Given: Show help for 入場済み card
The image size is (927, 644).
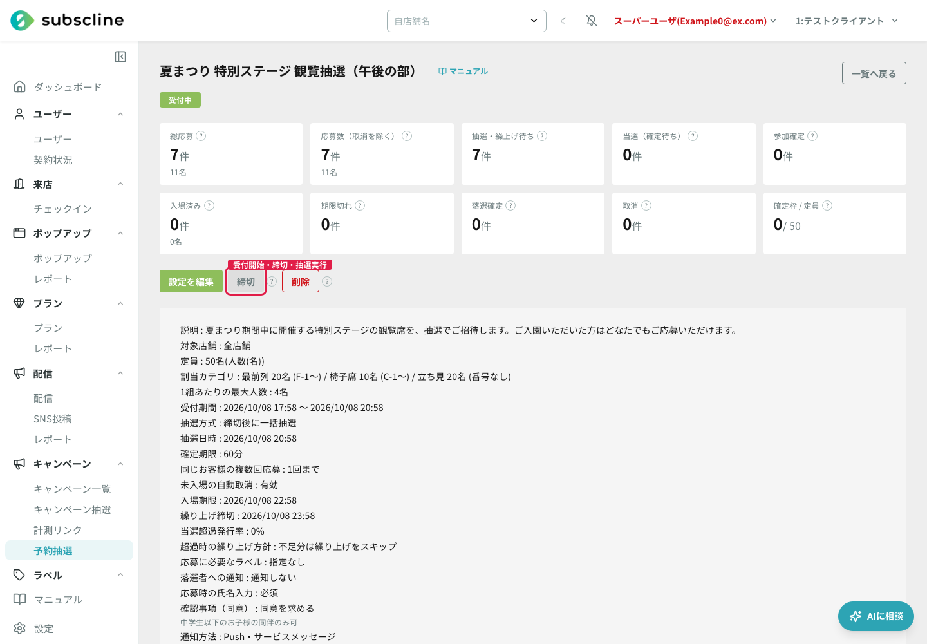Looking at the screenshot, I should (209, 205).
